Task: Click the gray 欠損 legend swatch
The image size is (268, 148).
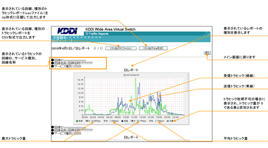Action: [168, 121]
